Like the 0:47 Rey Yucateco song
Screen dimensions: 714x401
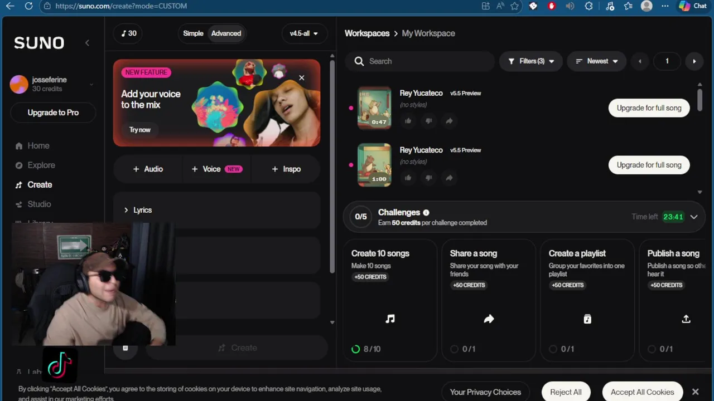tap(408, 121)
